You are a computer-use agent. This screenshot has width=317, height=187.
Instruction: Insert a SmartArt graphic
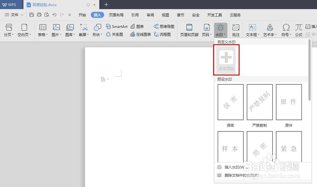click(116, 26)
